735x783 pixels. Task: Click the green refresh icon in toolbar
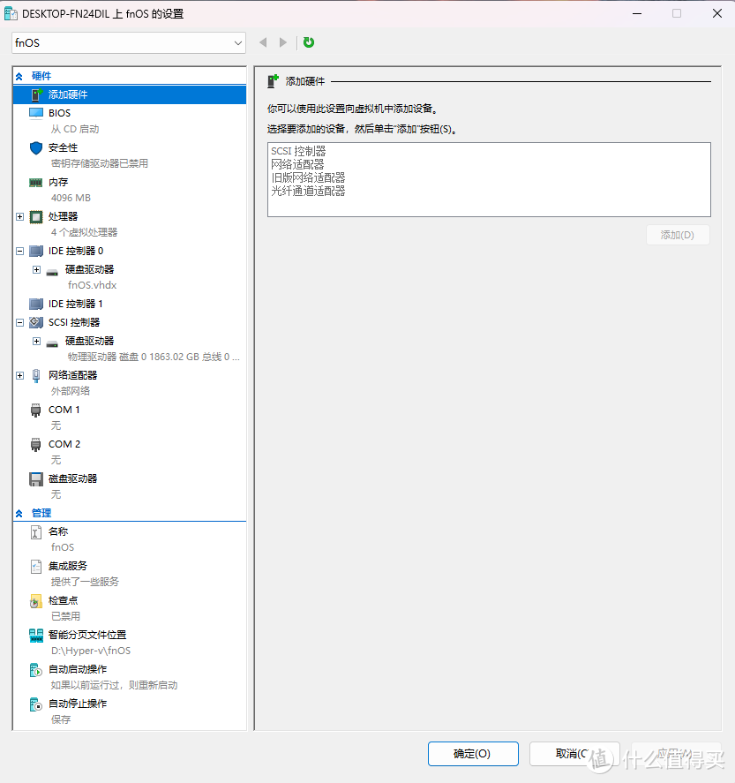(309, 42)
